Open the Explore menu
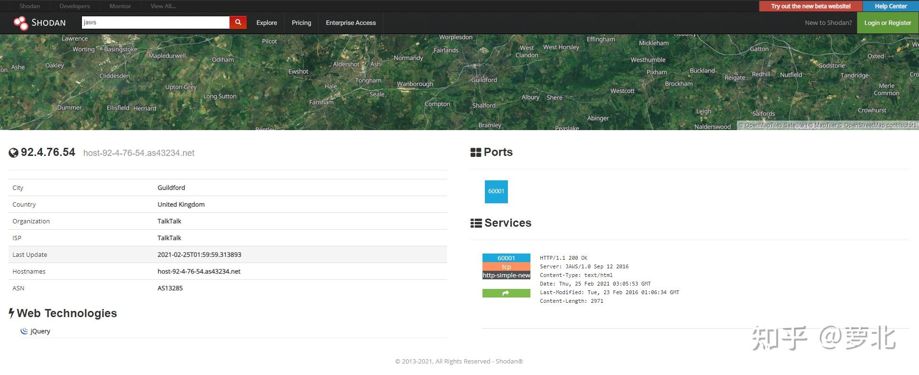 point(266,22)
